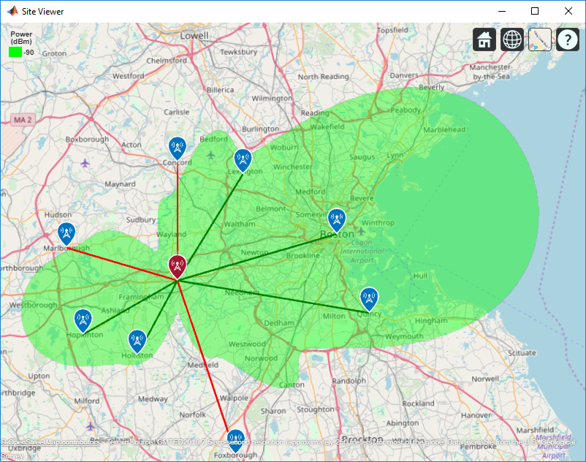Minimize the Site Viewer window
Viewport: 586px width, 462px height.
coord(502,11)
